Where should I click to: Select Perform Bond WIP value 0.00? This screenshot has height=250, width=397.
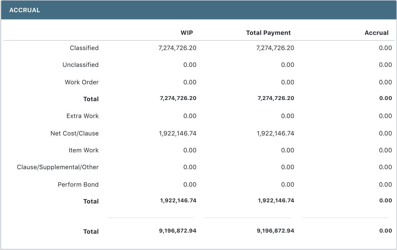190,185
